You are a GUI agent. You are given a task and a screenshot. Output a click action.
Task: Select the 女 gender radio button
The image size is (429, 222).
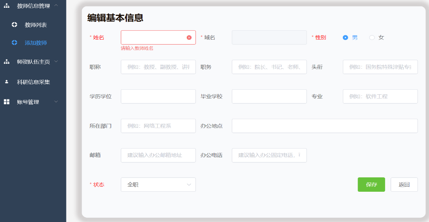coord(372,38)
